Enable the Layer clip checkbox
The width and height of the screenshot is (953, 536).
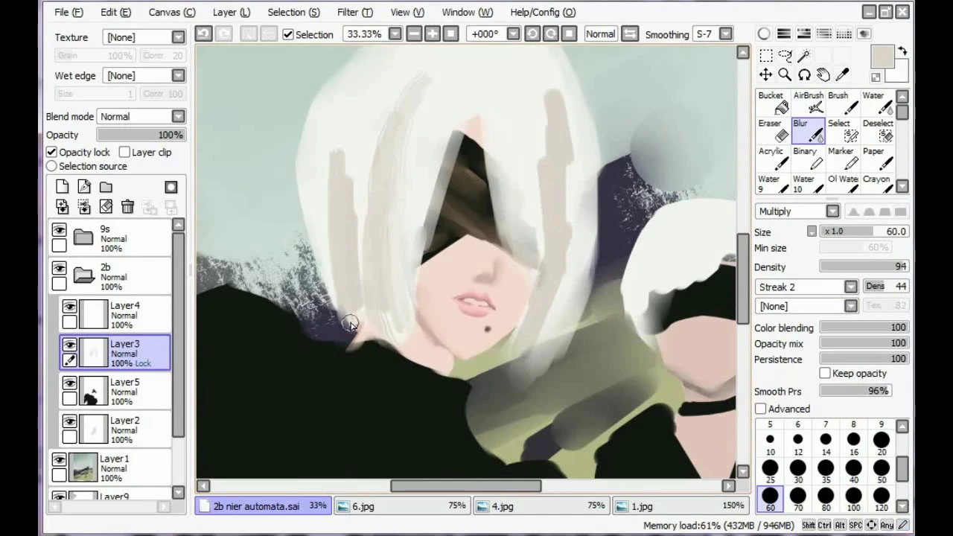click(x=124, y=152)
